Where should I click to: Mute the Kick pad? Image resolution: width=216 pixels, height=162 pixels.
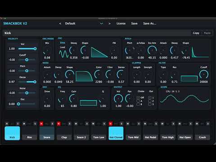pyautogui.click(x=7, y=124)
